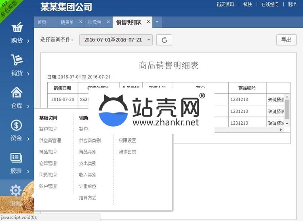Click the 在线提问 link

click(x=269, y=4)
